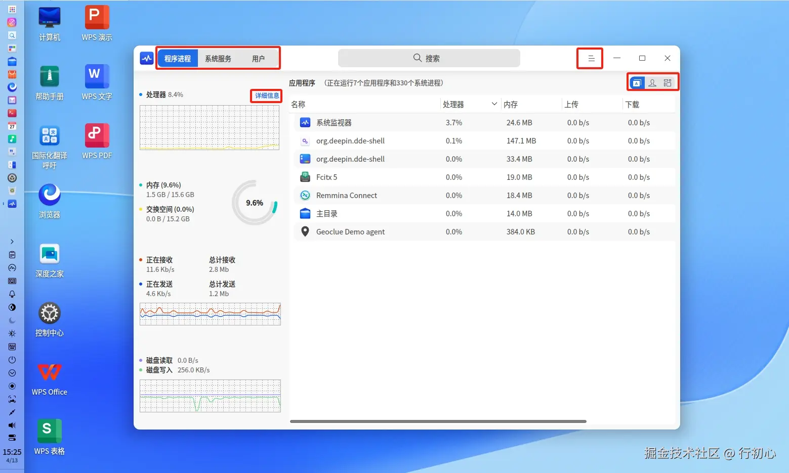This screenshot has width=789, height=473.
Task: Click the 3.7% processor usage cell
Action: (454, 123)
